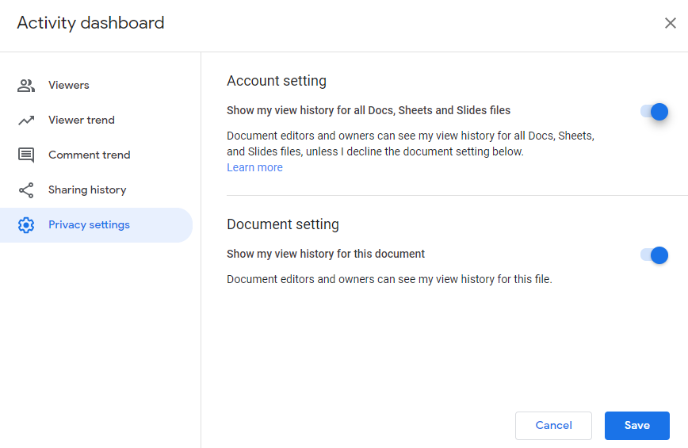Go to the Comment trend section
This screenshot has height=448, width=688.
[x=89, y=155]
